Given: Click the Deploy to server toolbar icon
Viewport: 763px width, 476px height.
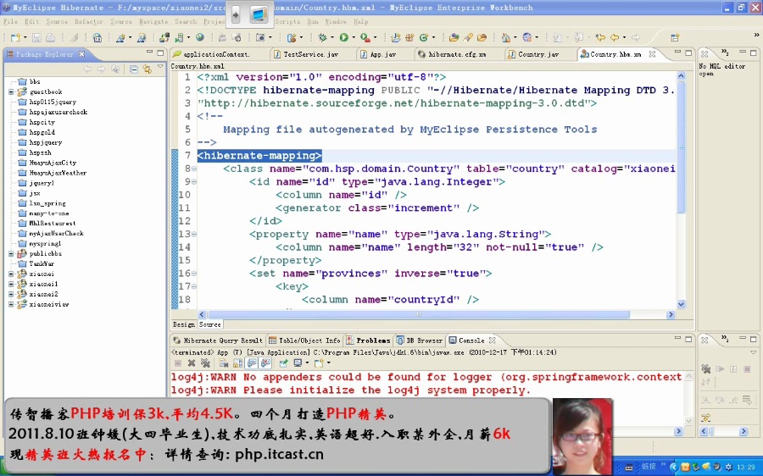Looking at the screenshot, I should [164, 37].
